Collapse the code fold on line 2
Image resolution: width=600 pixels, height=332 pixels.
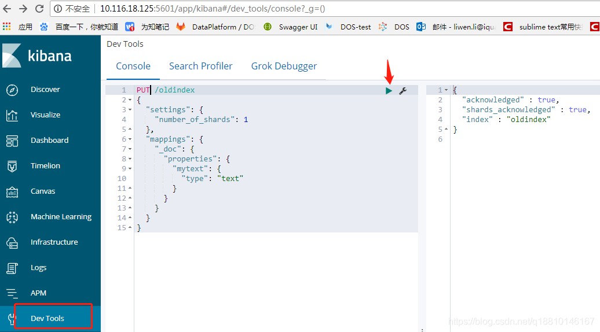pos(130,100)
